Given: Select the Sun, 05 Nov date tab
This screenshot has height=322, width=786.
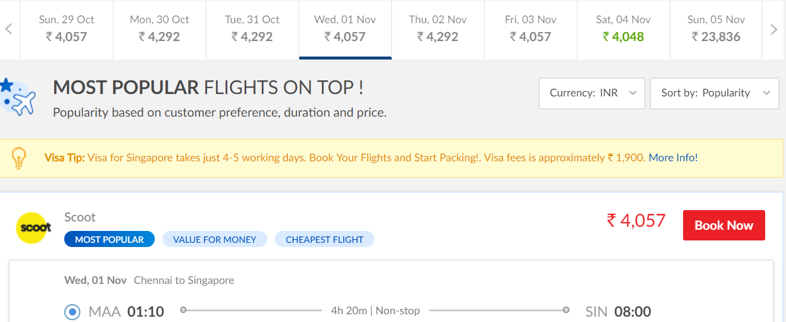Looking at the screenshot, I should pyautogui.click(x=716, y=29).
